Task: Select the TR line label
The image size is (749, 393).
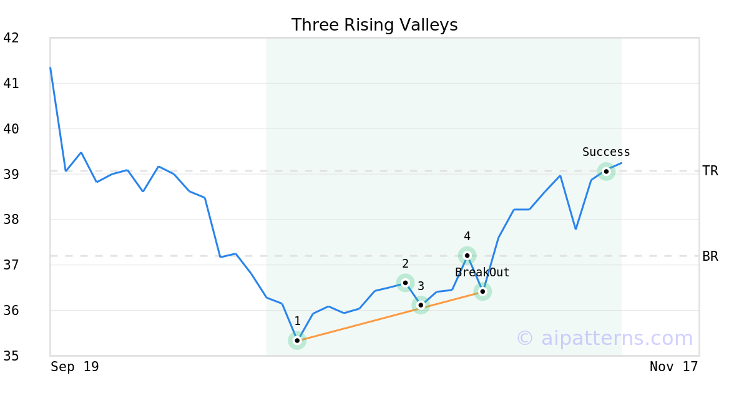Action: click(710, 171)
